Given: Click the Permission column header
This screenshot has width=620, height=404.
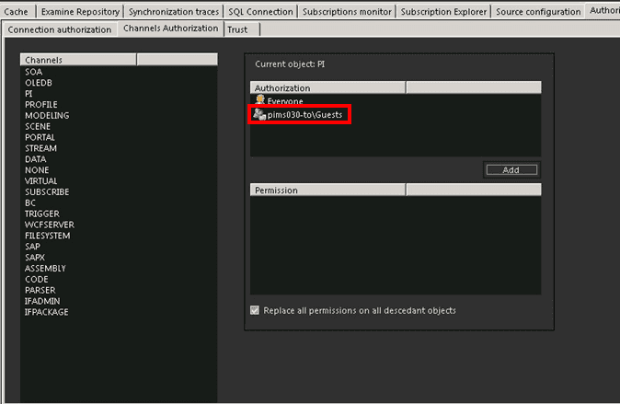Looking at the screenshot, I should (327, 190).
